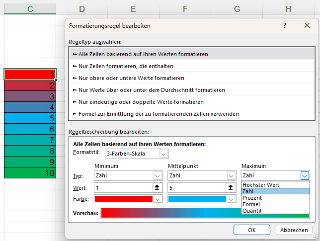This screenshot has height=241, width=320.
Task: Click the help question mark icon
Action: (x=285, y=25)
